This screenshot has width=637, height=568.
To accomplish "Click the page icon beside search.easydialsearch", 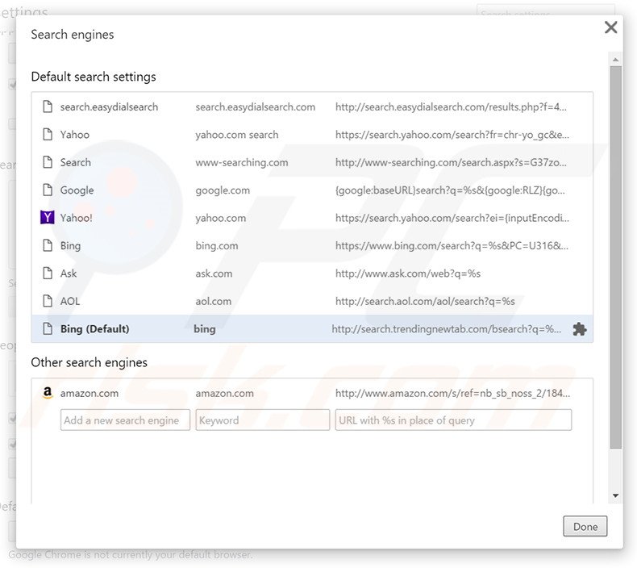I will click(48, 107).
